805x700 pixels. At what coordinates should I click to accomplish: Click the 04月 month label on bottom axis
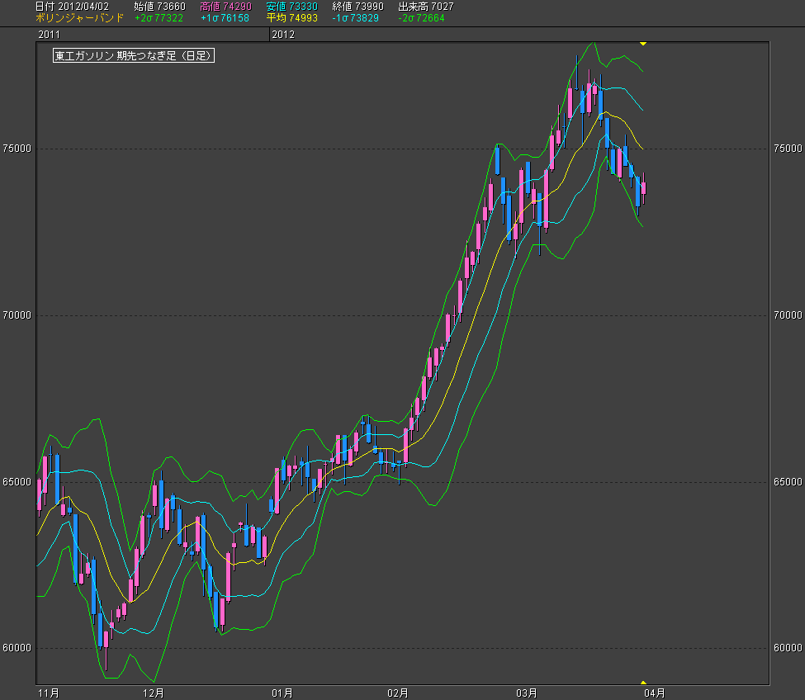[655, 693]
